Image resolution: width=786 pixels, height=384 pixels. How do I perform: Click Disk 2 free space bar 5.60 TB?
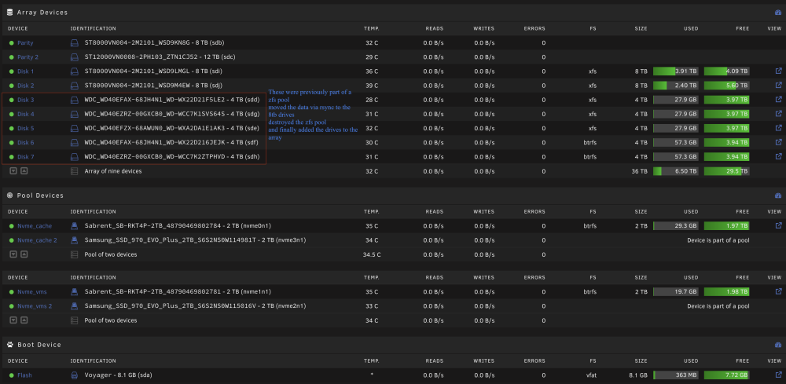click(727, 86)
